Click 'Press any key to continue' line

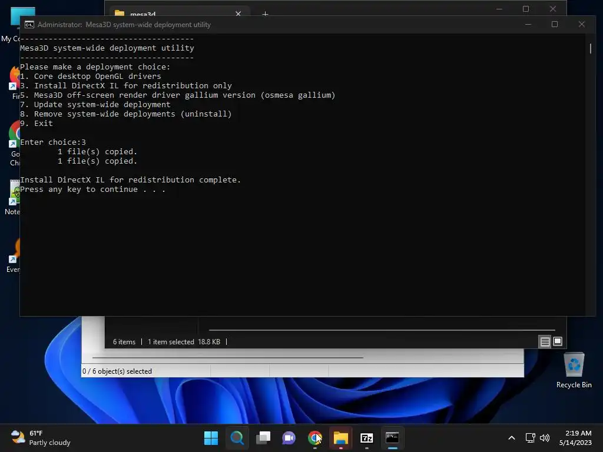click(x=92, y=189)
